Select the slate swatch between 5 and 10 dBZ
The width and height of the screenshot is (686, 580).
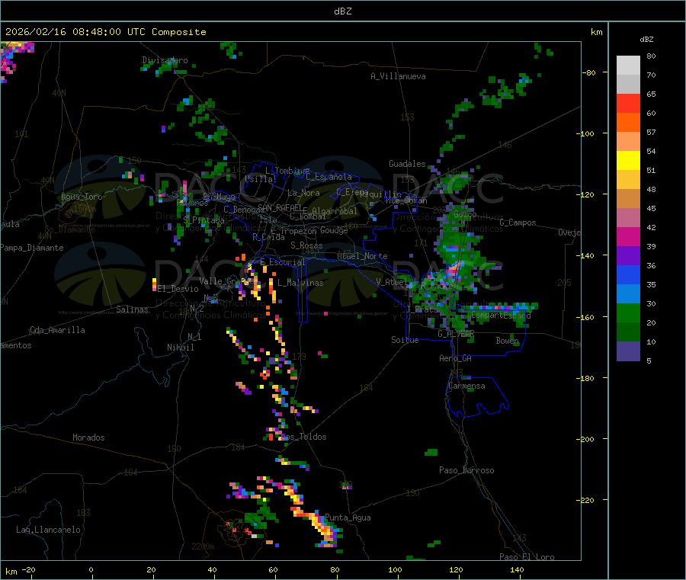628,351
